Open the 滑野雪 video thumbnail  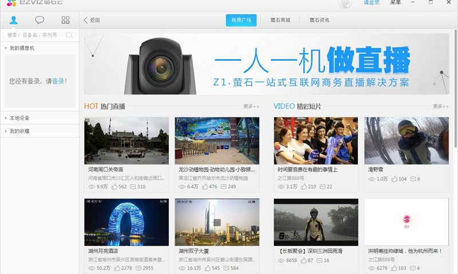[x=406, y=140]
